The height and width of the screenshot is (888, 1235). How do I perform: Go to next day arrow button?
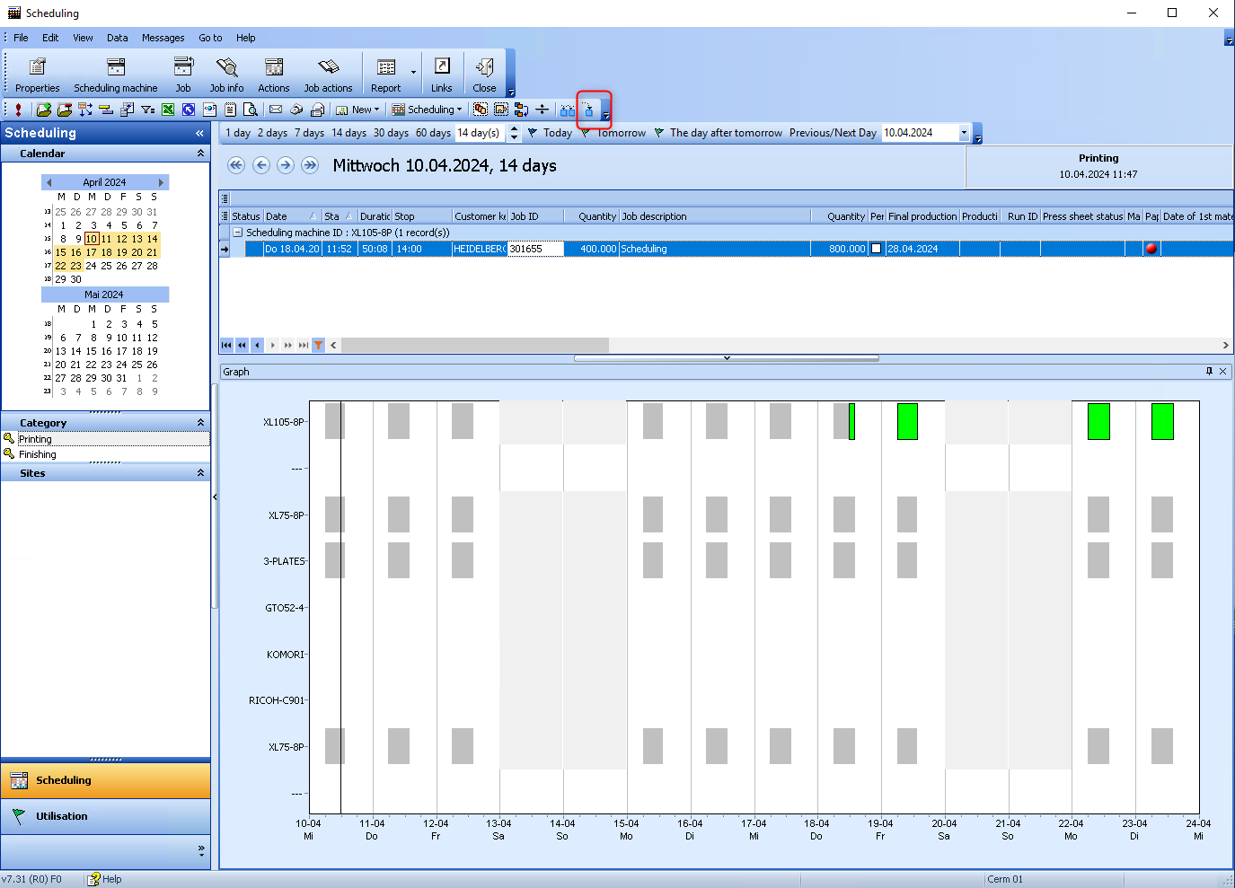[x=286, y=165]
